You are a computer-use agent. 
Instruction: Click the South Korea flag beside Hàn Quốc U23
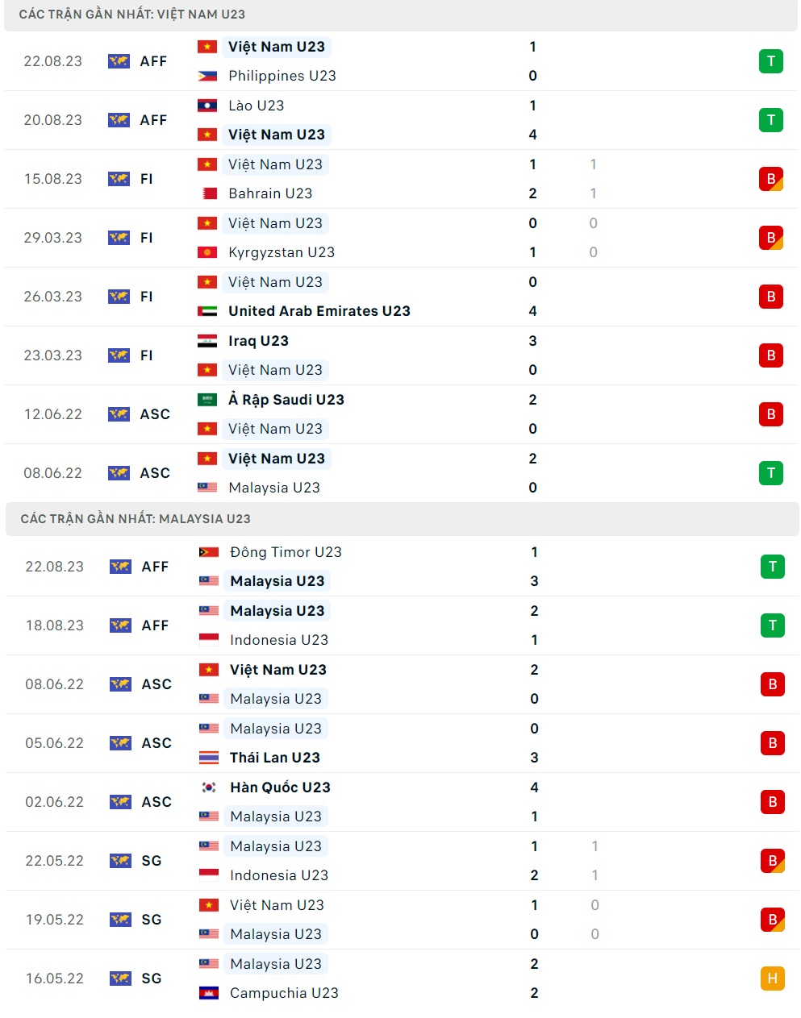point(207,787)
